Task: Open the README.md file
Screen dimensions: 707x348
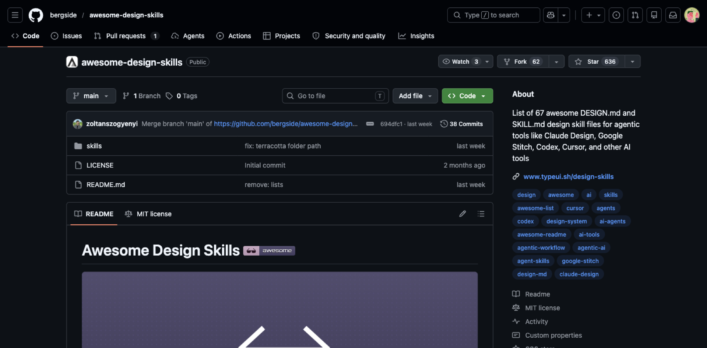Action: point(106,184)
